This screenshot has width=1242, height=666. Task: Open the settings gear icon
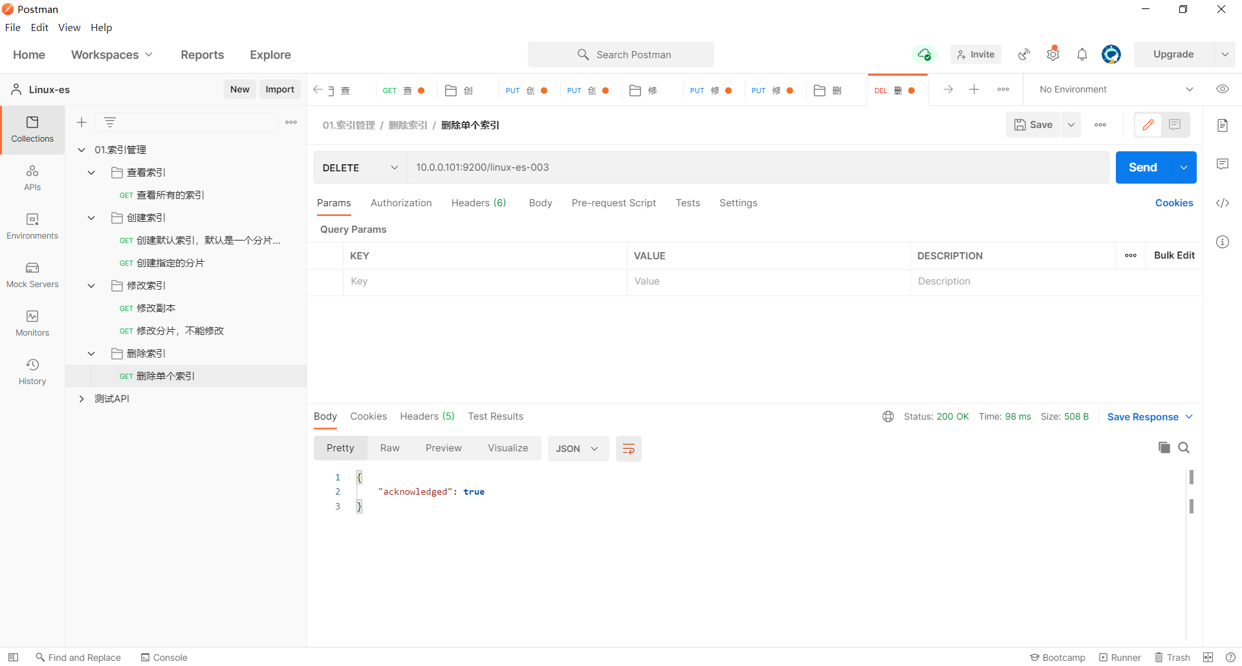click(1053, 54)
